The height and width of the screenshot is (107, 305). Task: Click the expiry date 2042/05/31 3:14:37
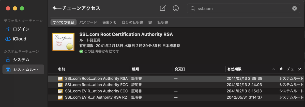(x=244, y=97)
